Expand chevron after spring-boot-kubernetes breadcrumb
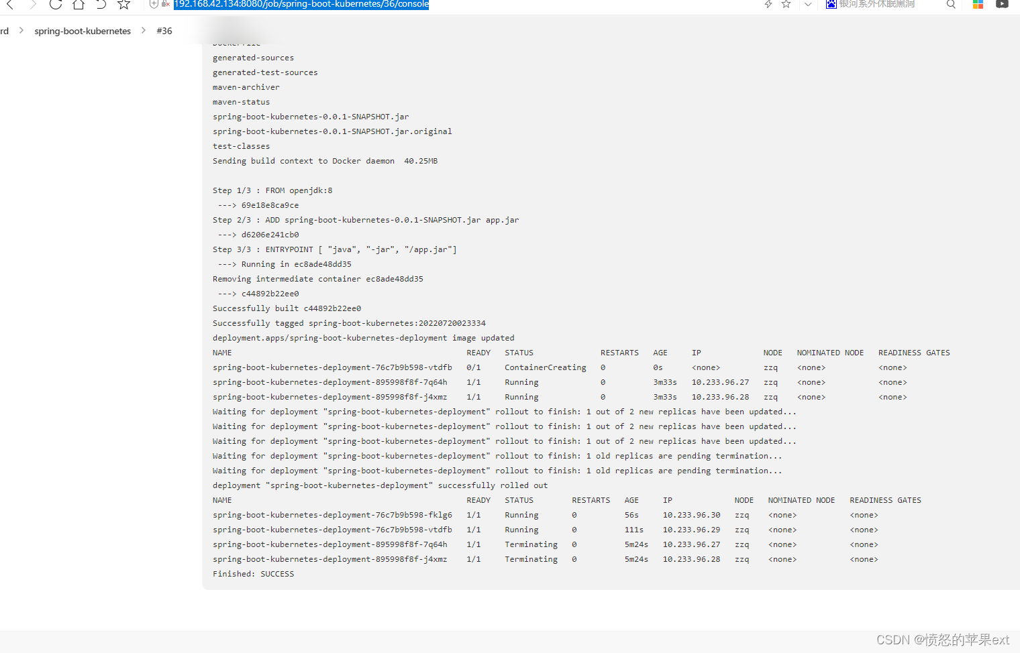Screen dimensions: 1020x653 tap(144, 30)
